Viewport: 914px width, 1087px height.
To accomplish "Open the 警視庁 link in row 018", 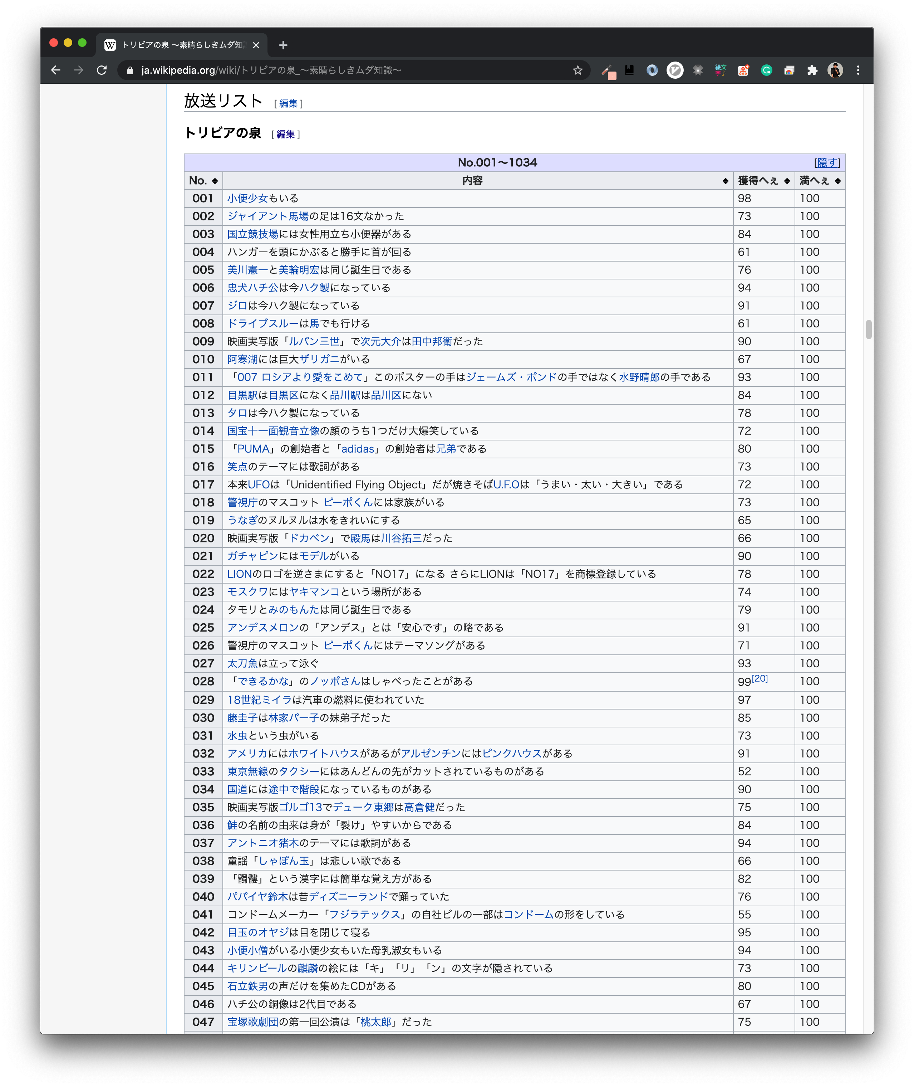I will tap(242, 502).
